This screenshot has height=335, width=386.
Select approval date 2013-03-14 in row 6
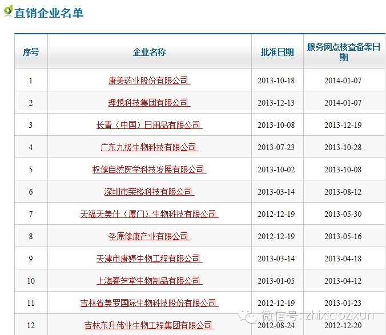[276, 192]
